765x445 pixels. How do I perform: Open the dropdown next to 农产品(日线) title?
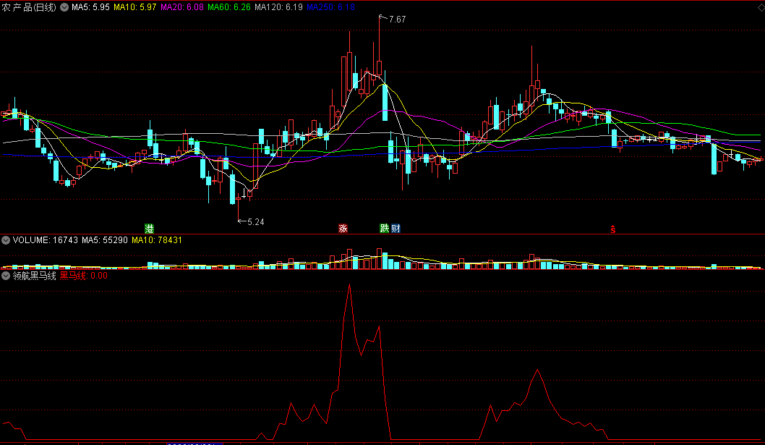[x=64, y=7]
